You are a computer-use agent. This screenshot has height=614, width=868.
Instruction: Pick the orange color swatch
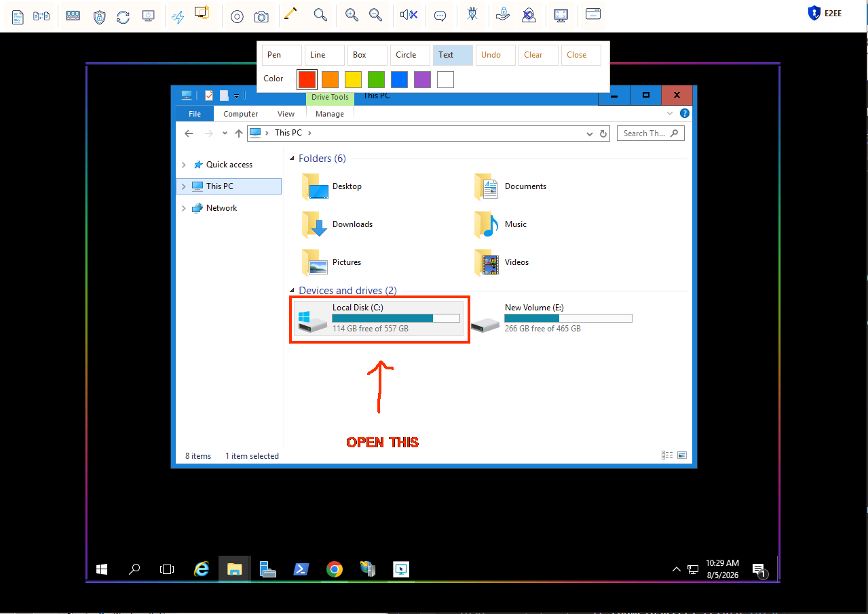pyautogui.click(x=330, y=79)
